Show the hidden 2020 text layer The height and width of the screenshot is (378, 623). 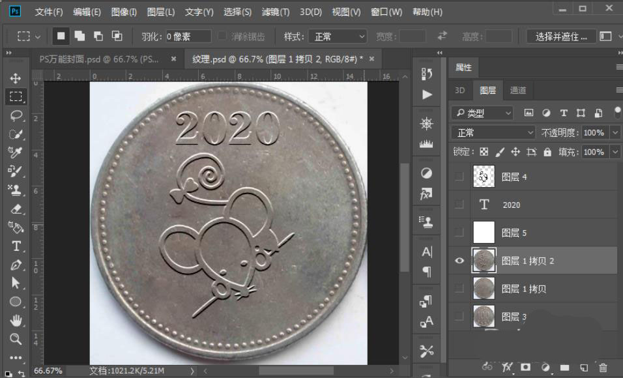pyautogui.click(x=459, y=205)
